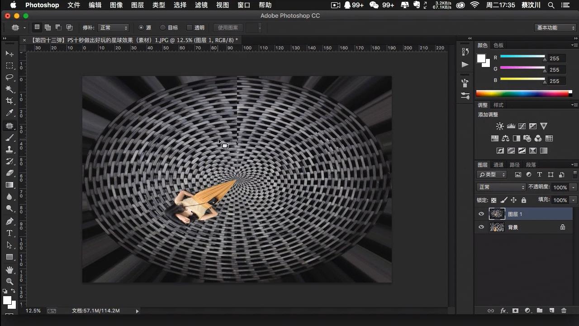Select the Rectangular Marquee tool
This screenshot has width=579, height=326.
coord(9,66)
